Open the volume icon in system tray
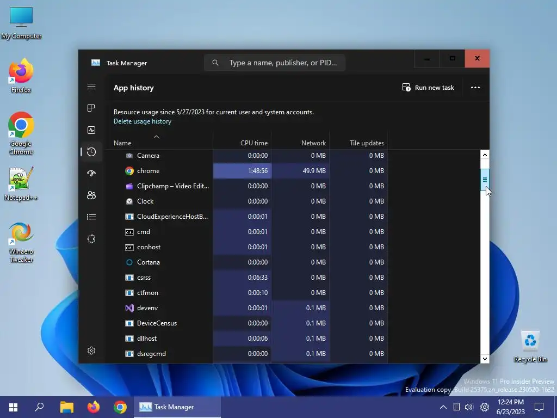Screen dimensions: 557x418 coord(469,407)
